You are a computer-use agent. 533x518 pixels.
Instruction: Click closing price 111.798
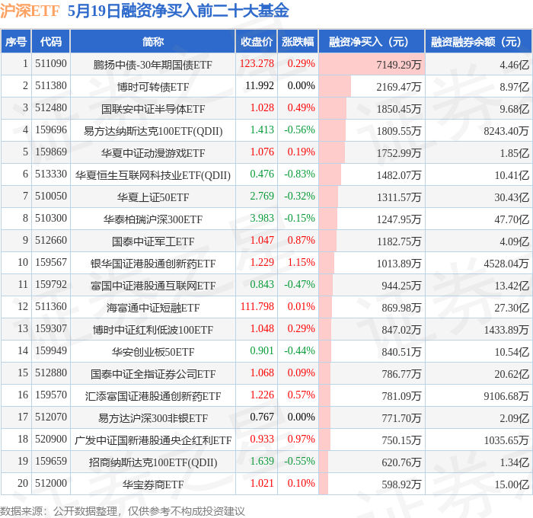tap(257, 307)
